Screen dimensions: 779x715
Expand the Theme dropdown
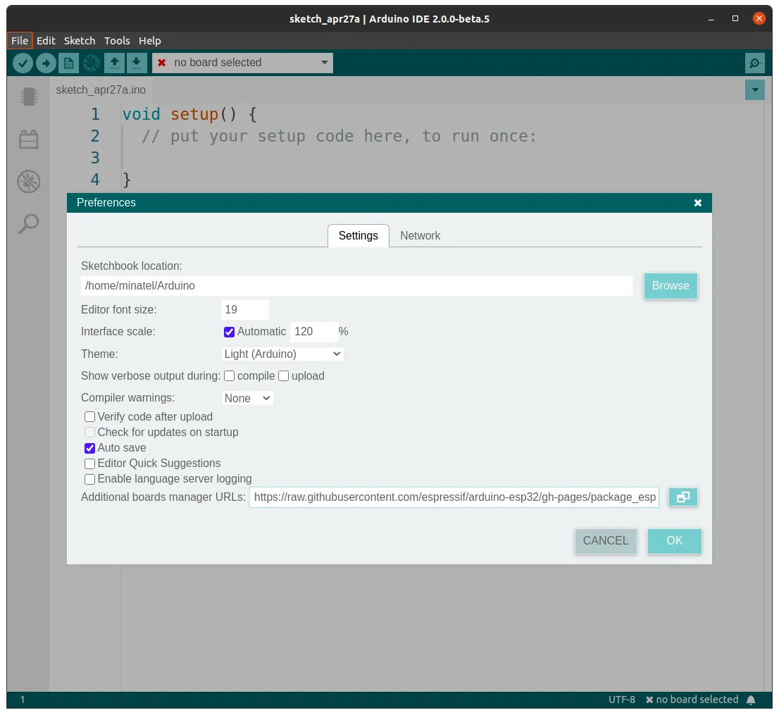coord(282,354)
